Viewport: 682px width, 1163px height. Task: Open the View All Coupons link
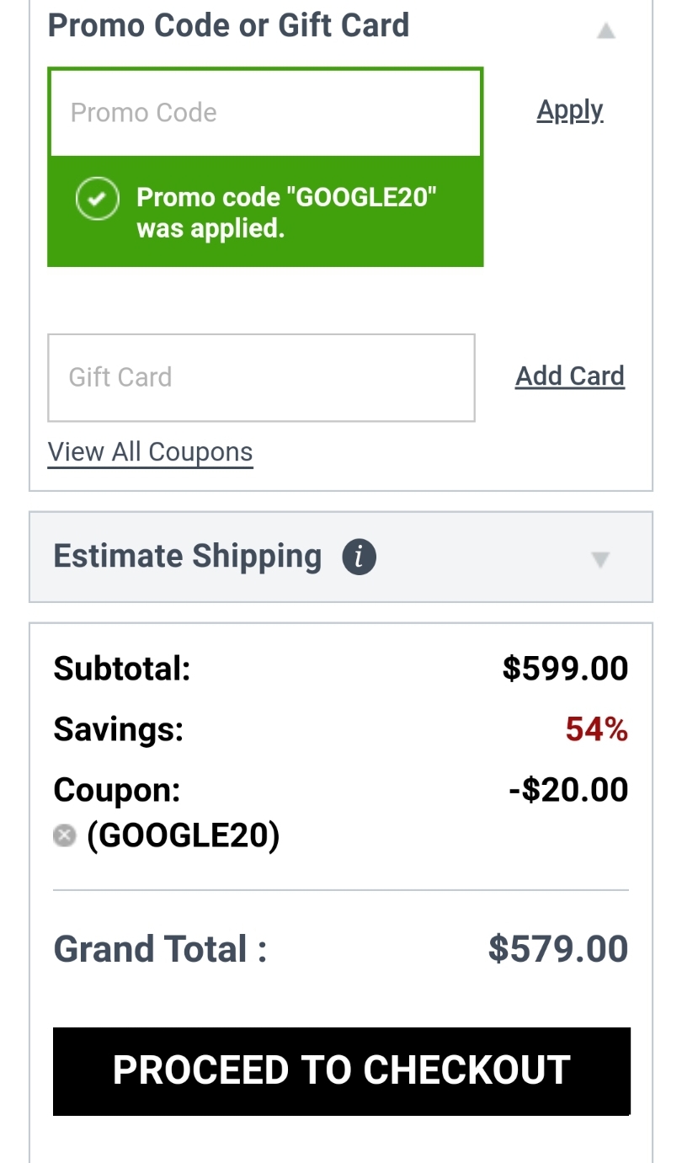point(150,452)
